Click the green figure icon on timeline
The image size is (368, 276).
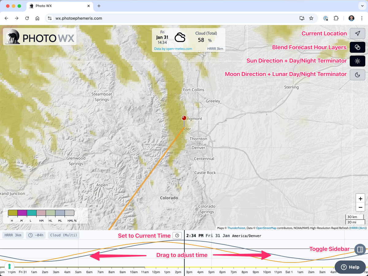tap(9, 266)
